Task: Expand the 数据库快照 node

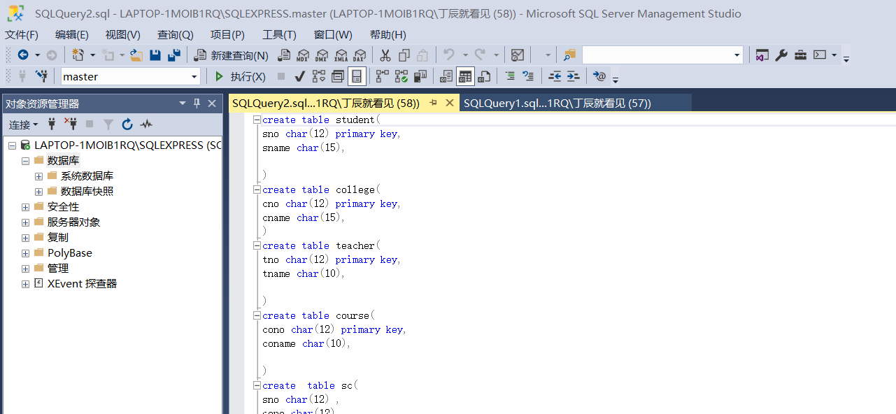Action: [x=38, y=192]
